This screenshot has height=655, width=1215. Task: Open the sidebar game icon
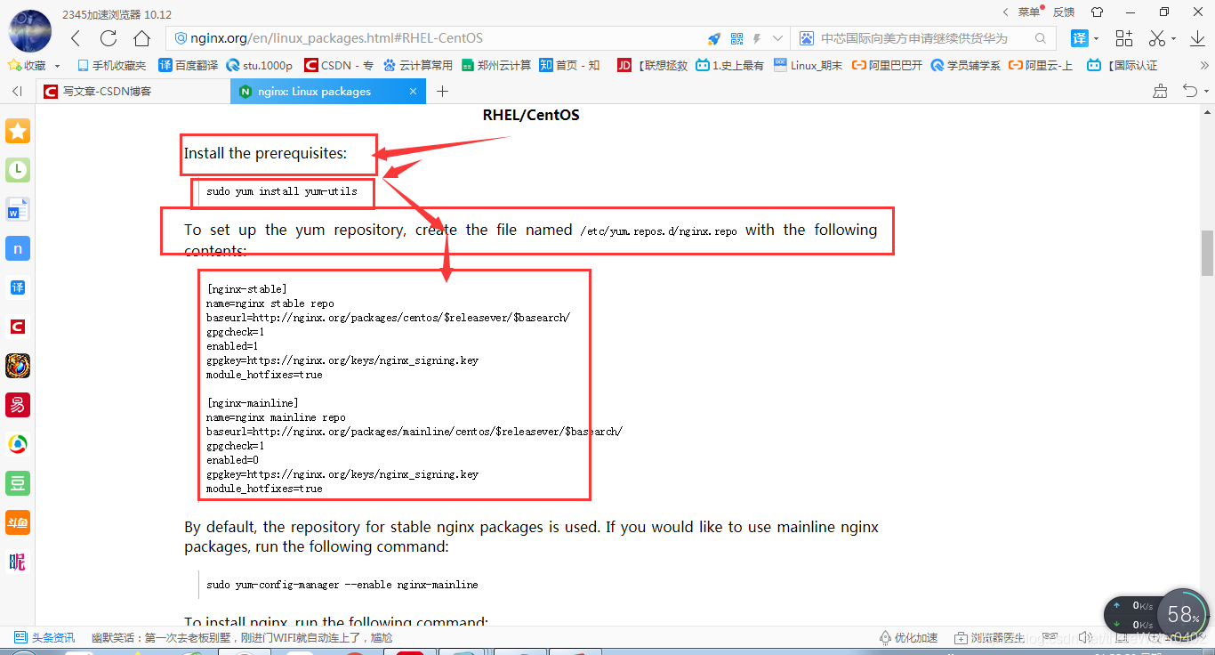tap(18, 366)
